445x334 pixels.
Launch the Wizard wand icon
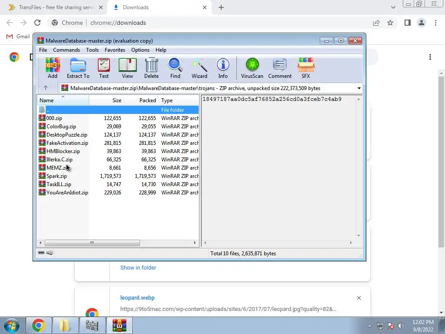pyautogui.click(x=199, y=68)
